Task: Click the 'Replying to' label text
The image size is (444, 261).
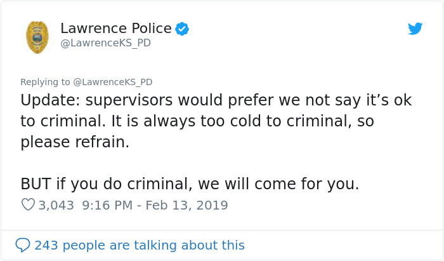Action: pyautogui.click(x=45, y=82)
